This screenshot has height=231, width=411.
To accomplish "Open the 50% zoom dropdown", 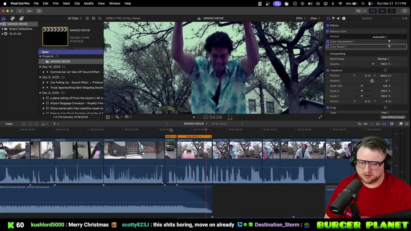I will point(301,18).
